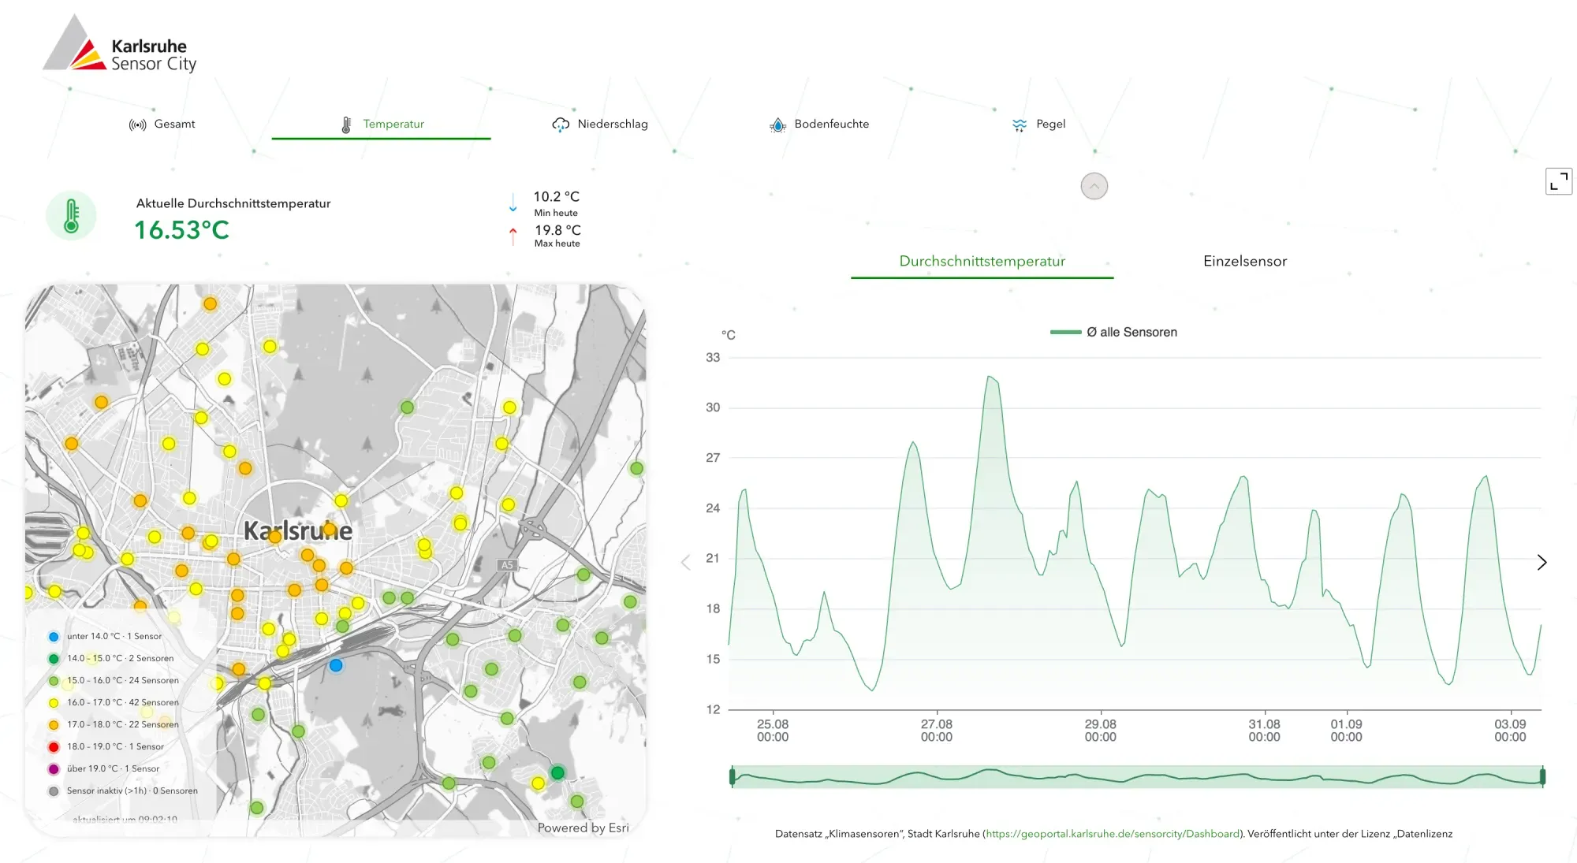The image size is (1577, 863).
Task: Click the right handle of the time range slider
Action: [1543, 777]
